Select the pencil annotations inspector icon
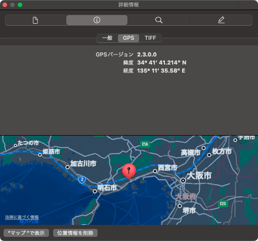This screenshot has height=241, width=258. point(221,20)
